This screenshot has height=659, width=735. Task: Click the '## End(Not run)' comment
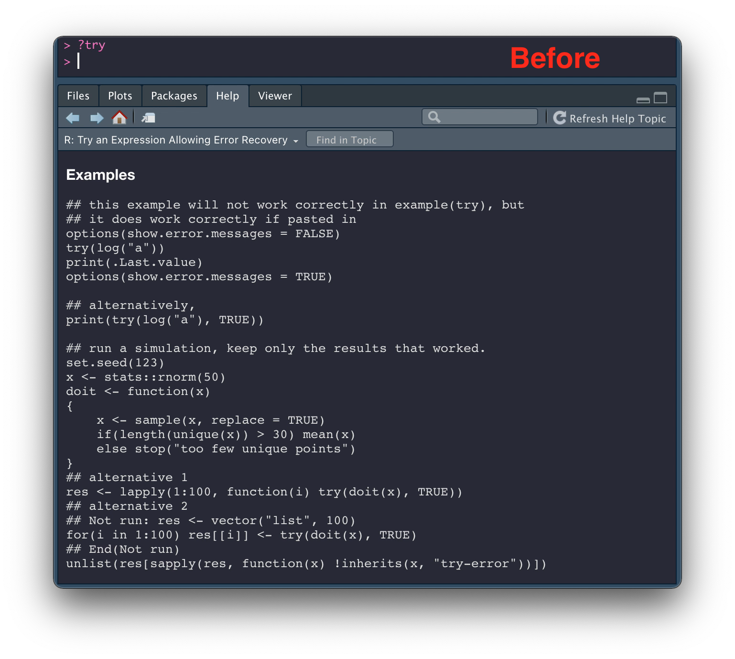pyautogui.click(x=123, y=549)
